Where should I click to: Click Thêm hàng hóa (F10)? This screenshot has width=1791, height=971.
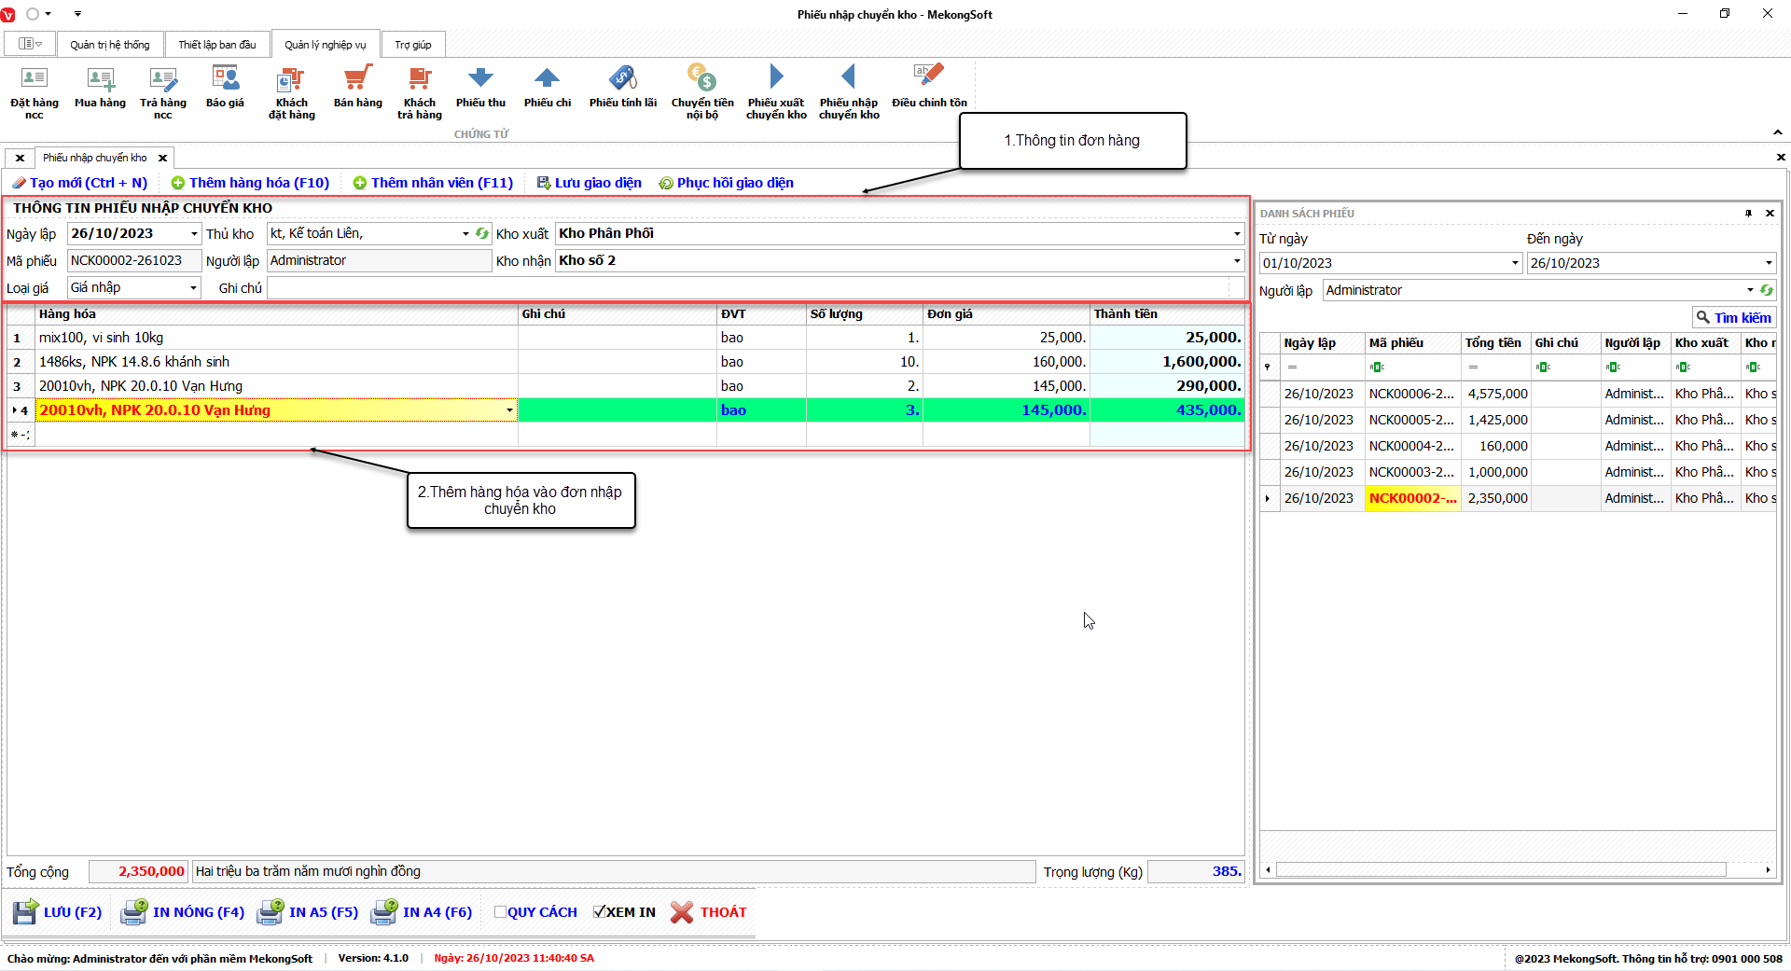[250, 183]
